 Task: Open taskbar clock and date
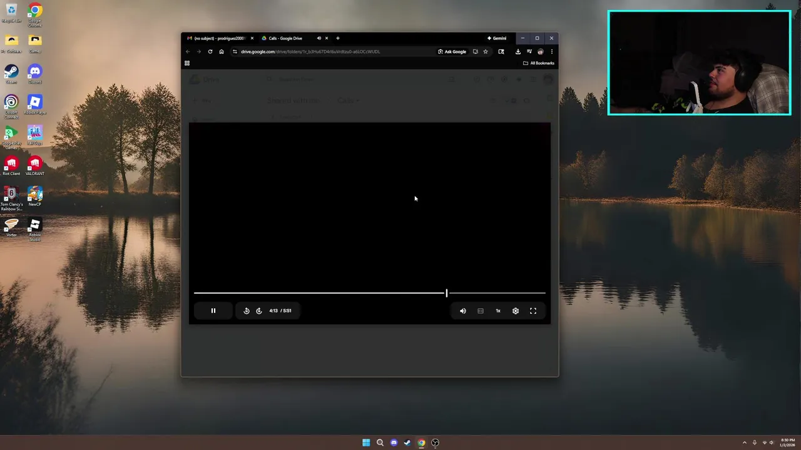coord(787,442)
